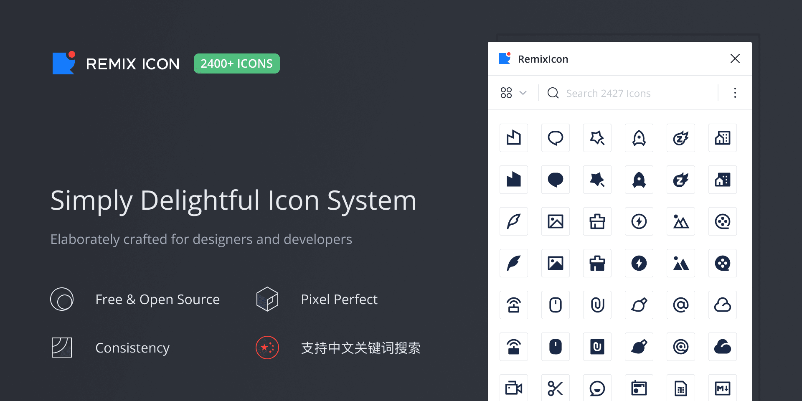Choose the outlined building icon
Image resolution: width=802 pixels, height=401 pixels.
point(723,138)
